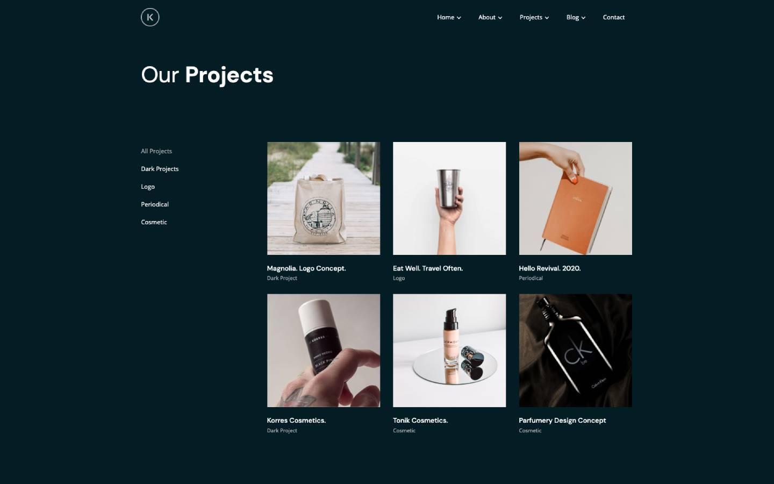The image size is (774, 484).
Task: Show Periodical projects only
Action: pos(155,204)
